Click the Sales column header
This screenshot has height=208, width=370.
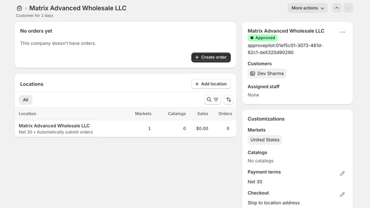pyautogui.click(x=203, y=114)
